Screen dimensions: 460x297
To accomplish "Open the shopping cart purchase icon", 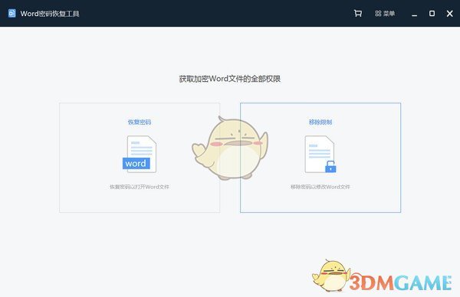I will (x=357, y=14).
